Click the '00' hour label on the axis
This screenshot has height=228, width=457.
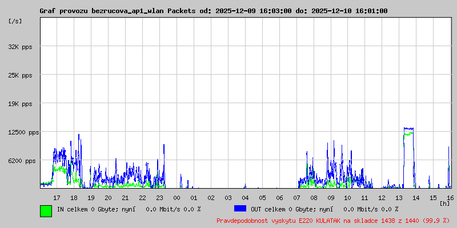[x=177, y=198]
